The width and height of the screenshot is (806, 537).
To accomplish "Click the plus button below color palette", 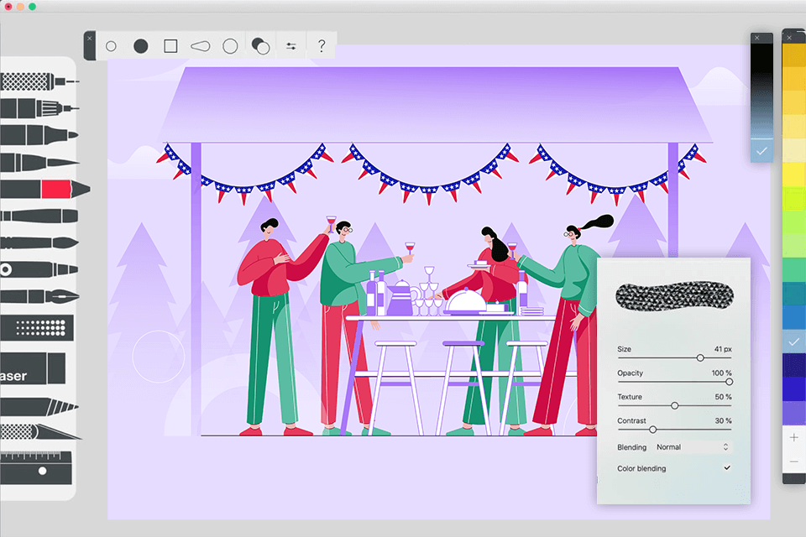I will click(x=793, y=437).
